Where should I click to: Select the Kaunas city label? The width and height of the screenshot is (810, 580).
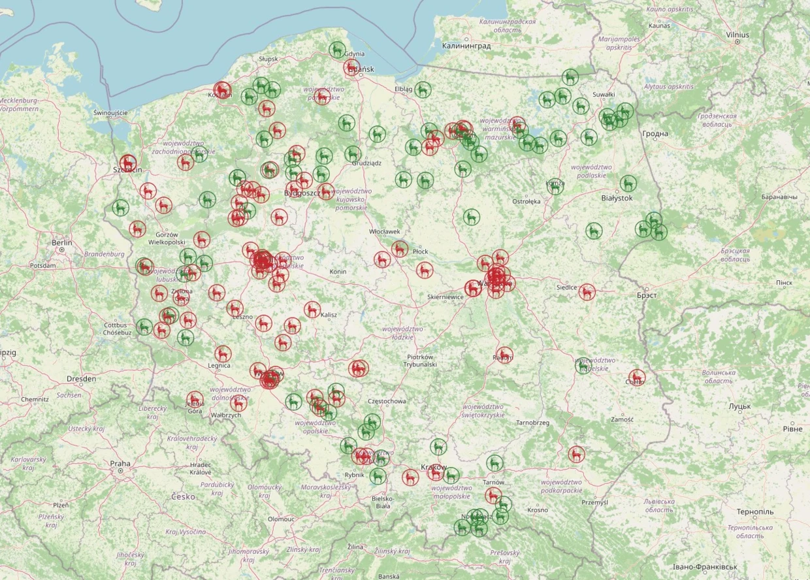click(660, 25)
